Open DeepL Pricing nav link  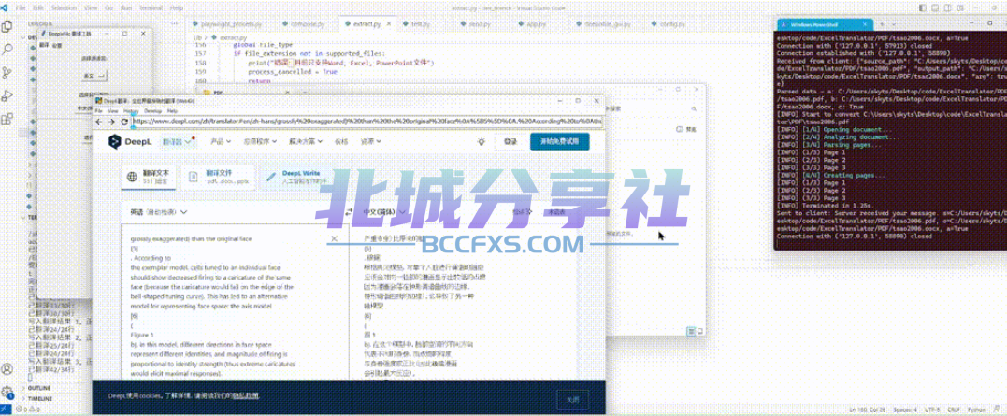(x=341, y=142)
